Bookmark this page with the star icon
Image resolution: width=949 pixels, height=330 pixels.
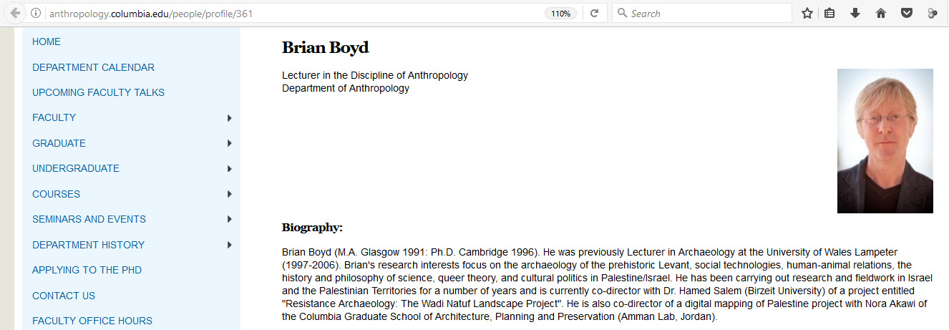(x=807, y=13)
